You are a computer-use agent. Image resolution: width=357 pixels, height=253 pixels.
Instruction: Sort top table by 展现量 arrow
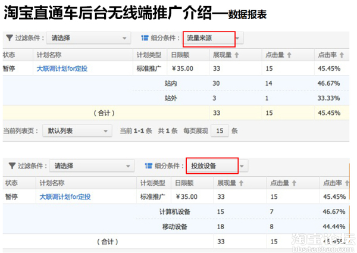(237, 55)
